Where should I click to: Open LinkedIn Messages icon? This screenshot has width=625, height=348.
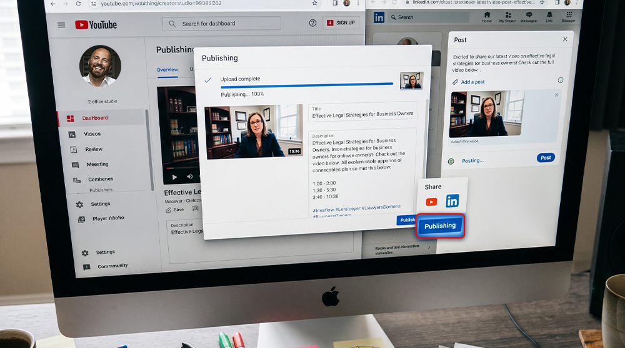tap(529, 17)
